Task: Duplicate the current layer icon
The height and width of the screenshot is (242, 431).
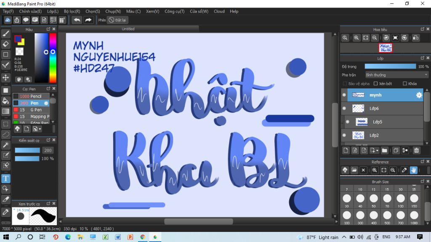Action: pos(396,150)
